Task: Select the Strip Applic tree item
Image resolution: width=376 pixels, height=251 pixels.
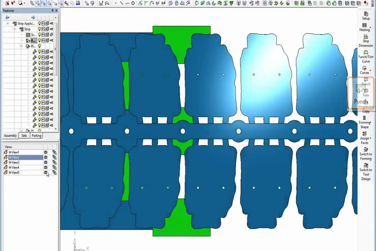Action: pyautogui.click(x=26, y=23)
